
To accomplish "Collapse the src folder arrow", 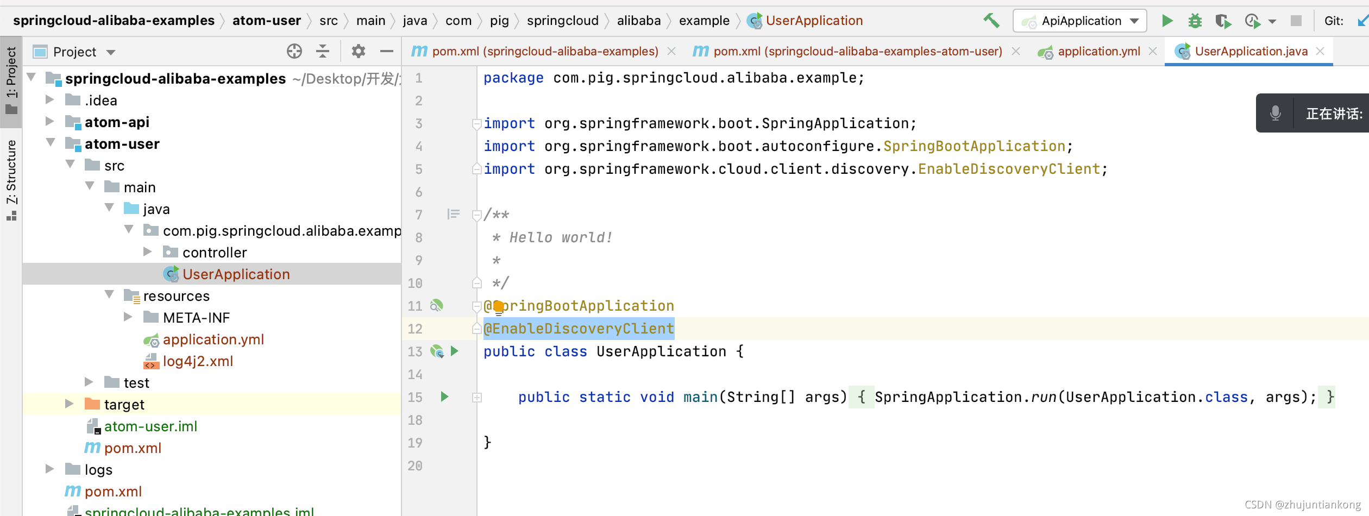I will click(x=70, y=165).
